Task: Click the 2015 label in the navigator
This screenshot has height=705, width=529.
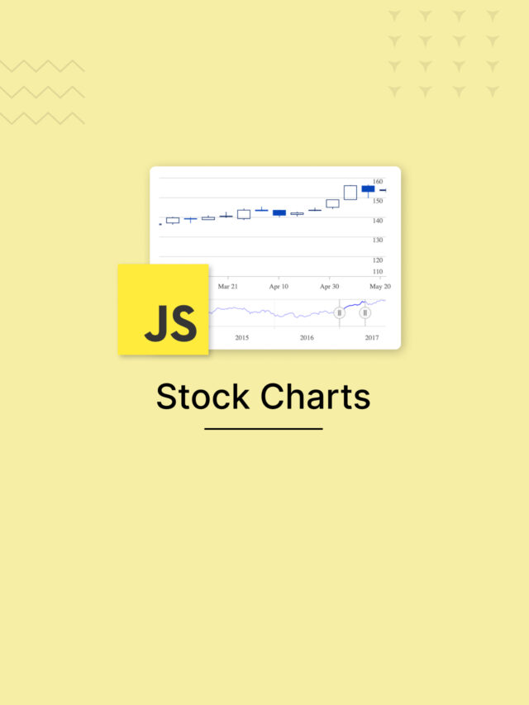Action: click(241, 337)
